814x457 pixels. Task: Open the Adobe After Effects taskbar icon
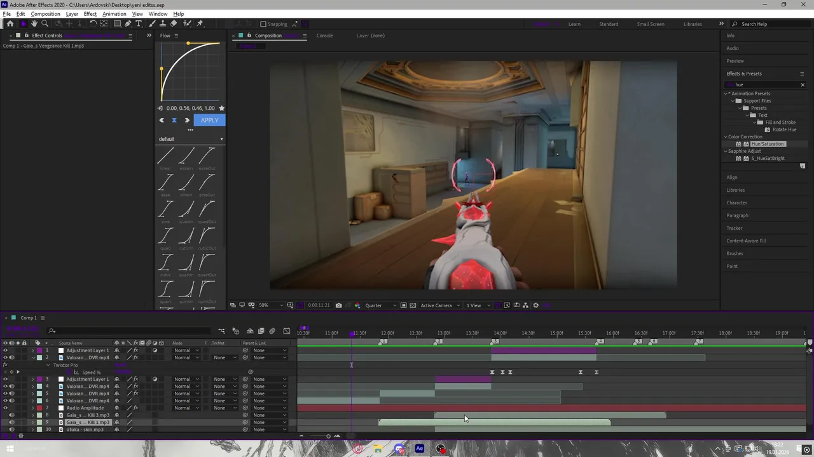[419, 449]
